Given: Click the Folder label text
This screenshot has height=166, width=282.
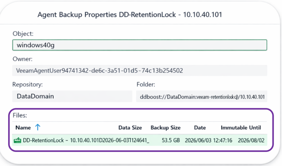Looking at the screenshot, I should coord(146,84).
